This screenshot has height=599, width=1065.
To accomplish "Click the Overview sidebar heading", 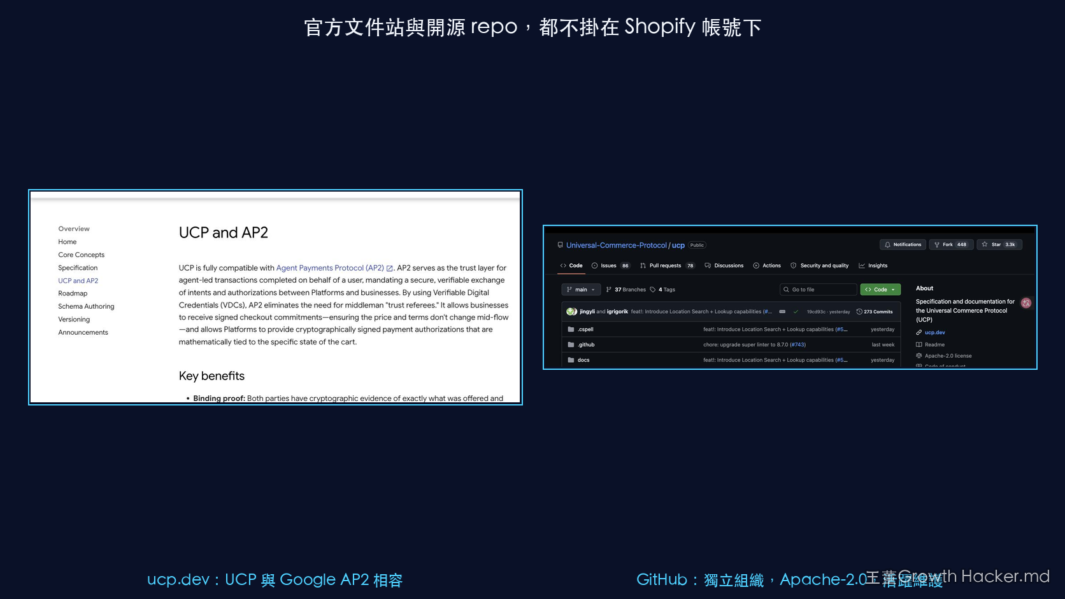I will click(74, 229).
